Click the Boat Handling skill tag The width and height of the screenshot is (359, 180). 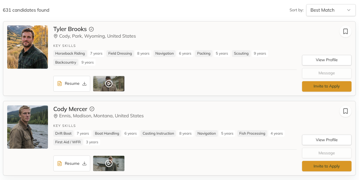pyautogui.click(x=107, y=133)
